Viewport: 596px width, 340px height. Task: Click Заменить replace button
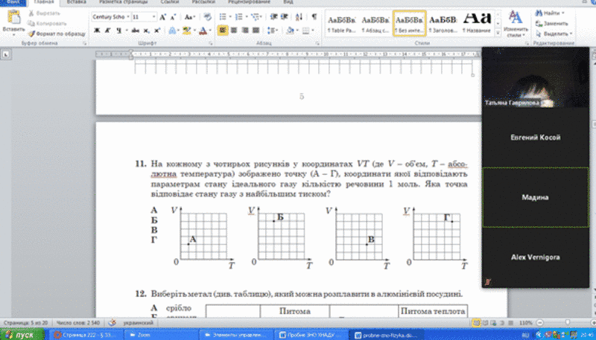click(551, 24)
